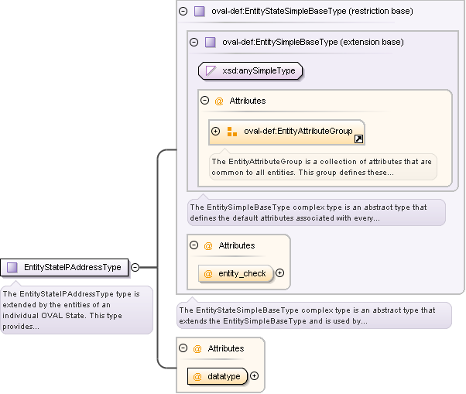
Task: Select the oval-def:EntityAttributeGroup label
Action: 298,132
